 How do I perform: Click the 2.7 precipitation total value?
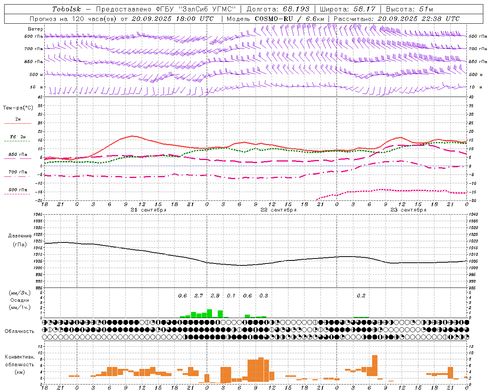(199, 296)
